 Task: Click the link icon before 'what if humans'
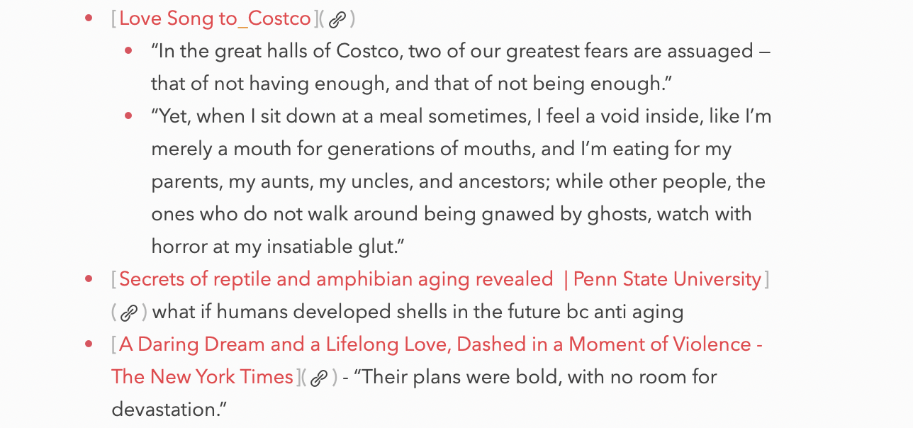click(x=129, y=312)
